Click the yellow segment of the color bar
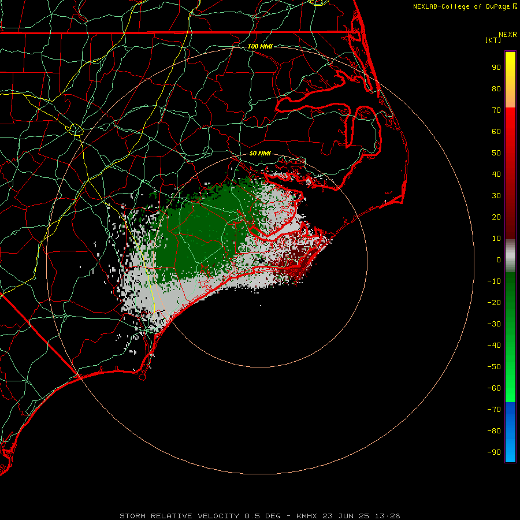The height and width of the screenshot is (520, 520). [x=510, y=80]
